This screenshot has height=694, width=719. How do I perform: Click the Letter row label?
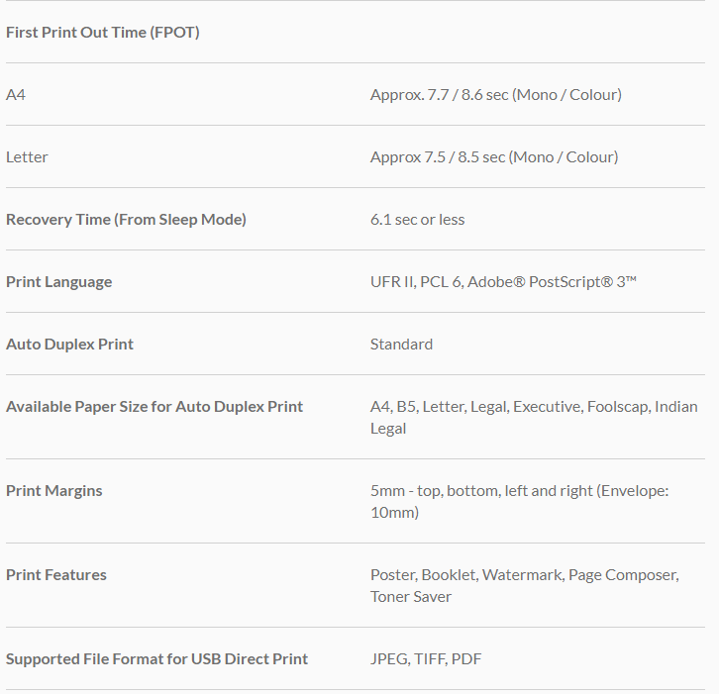point(27,157)
